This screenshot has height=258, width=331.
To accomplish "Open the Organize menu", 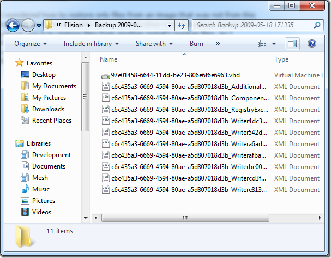I will [31, 44].
